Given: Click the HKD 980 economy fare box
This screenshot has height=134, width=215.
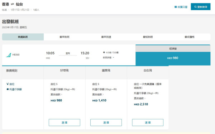Looking at the screenshot, I should (173, 58).
